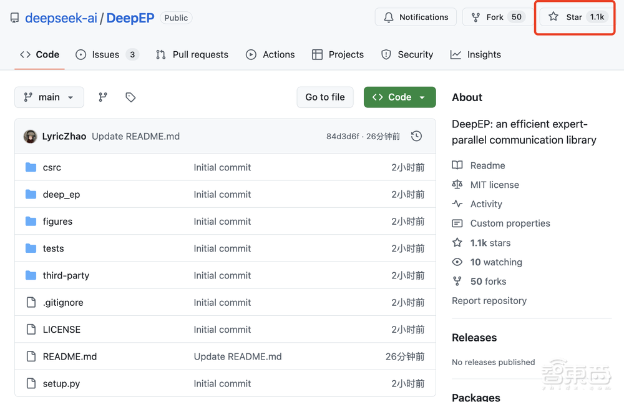Open the README.md file
The height and width of the screenshot is (402, 624).
pos(69,356)
